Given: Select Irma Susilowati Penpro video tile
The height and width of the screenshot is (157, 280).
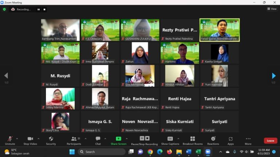Looking at the screenshot, I should [100, 53].
